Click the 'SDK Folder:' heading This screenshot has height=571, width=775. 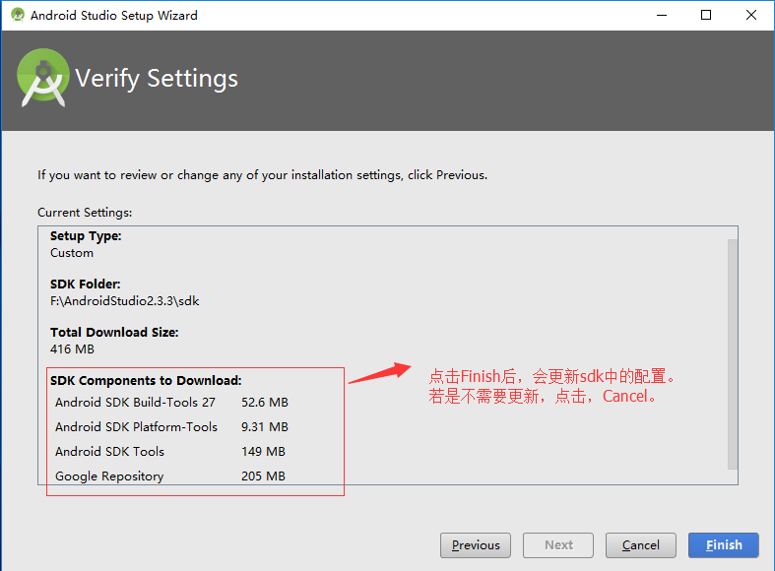coord(85,284)
